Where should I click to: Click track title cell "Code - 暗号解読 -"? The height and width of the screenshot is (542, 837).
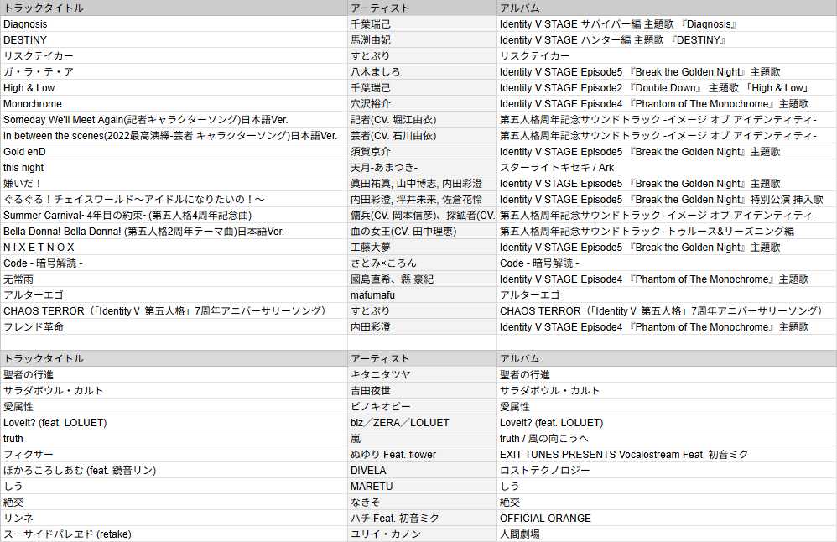point(174,263)
